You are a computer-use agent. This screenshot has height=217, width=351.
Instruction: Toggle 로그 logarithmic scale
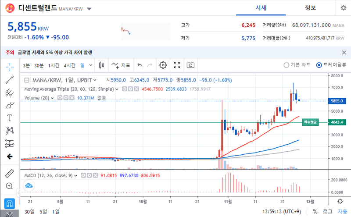point(327,211)
